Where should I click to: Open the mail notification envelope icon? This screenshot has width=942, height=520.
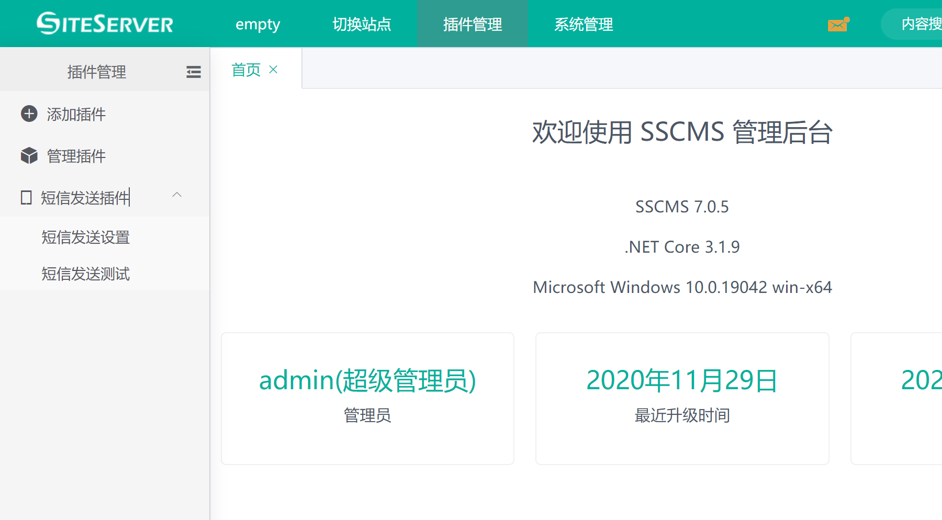838,24
